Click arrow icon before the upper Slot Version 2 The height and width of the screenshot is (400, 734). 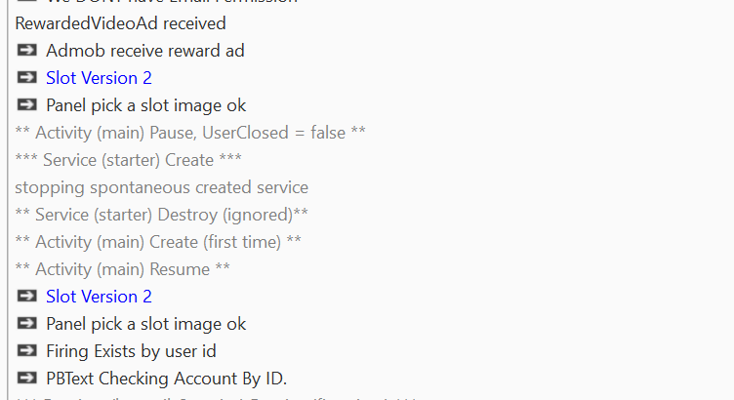point(26,78)
